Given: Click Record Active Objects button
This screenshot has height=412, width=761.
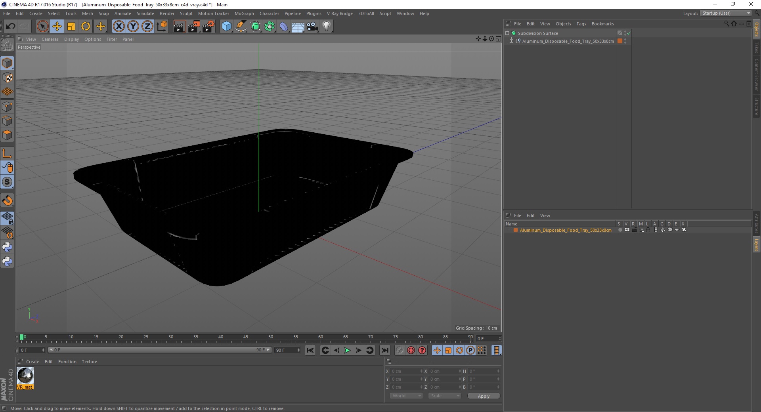Looking at the screenshot, I should tap(400, 350).
